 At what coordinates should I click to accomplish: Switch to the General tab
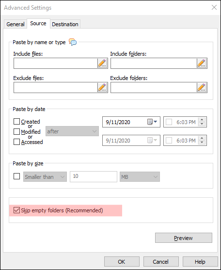pos(16,24)
